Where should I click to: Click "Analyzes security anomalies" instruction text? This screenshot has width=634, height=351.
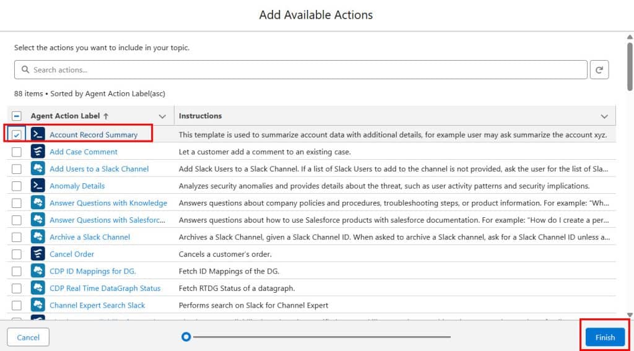click(384, 186)
